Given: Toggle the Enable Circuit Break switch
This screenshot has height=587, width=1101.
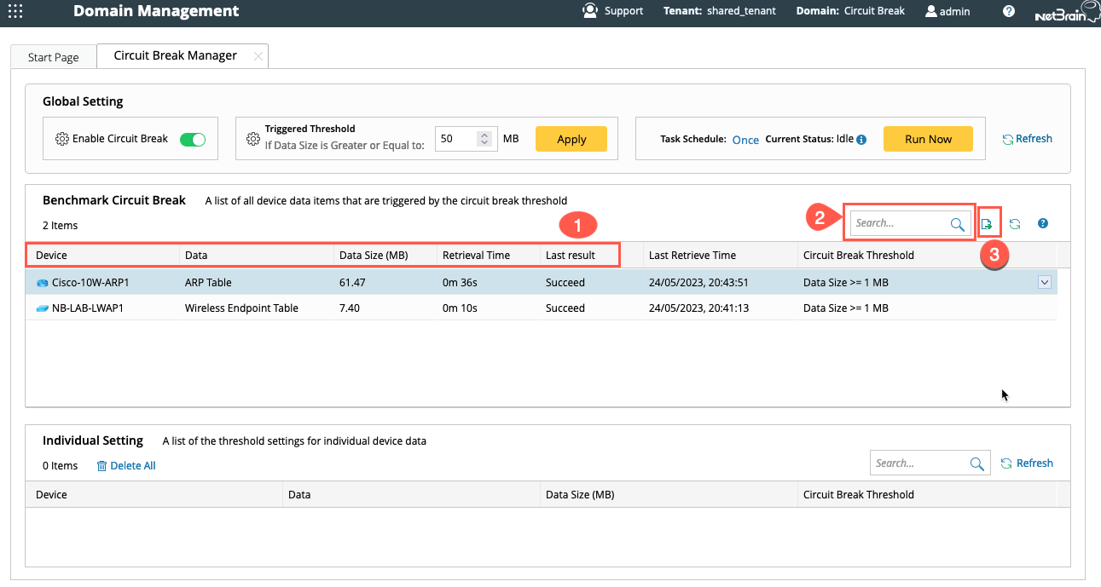Looking at the screenshot, I should [193, 139].
